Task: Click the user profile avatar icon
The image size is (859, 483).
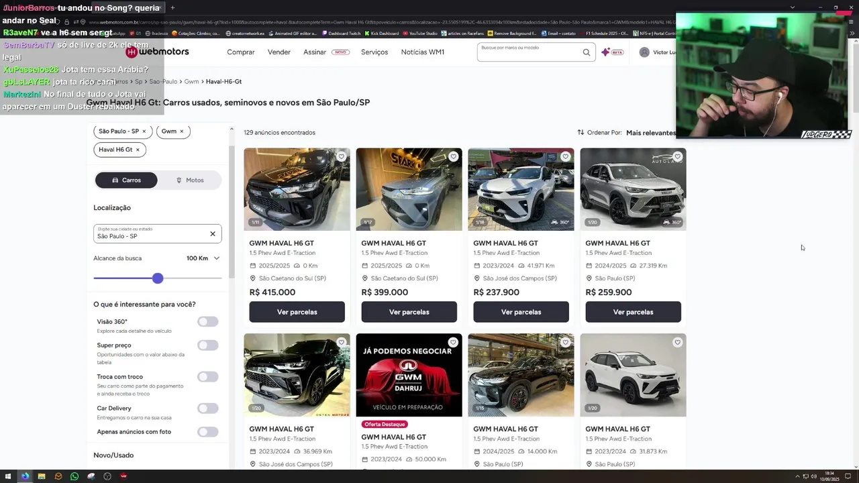Action: tap(644, 52)
